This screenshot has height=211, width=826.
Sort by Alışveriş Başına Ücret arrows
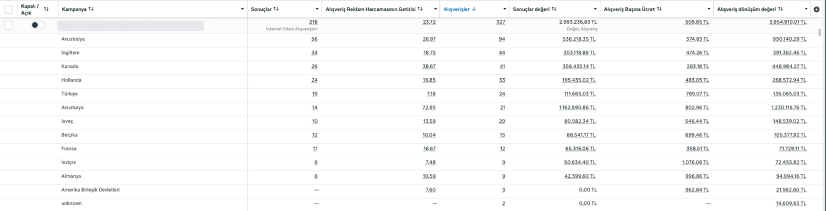[x=659, y=9]
